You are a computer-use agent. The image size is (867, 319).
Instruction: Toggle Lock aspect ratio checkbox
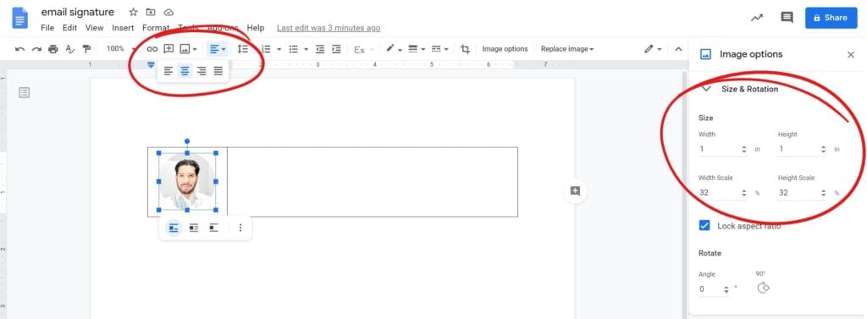coord(704,226)
